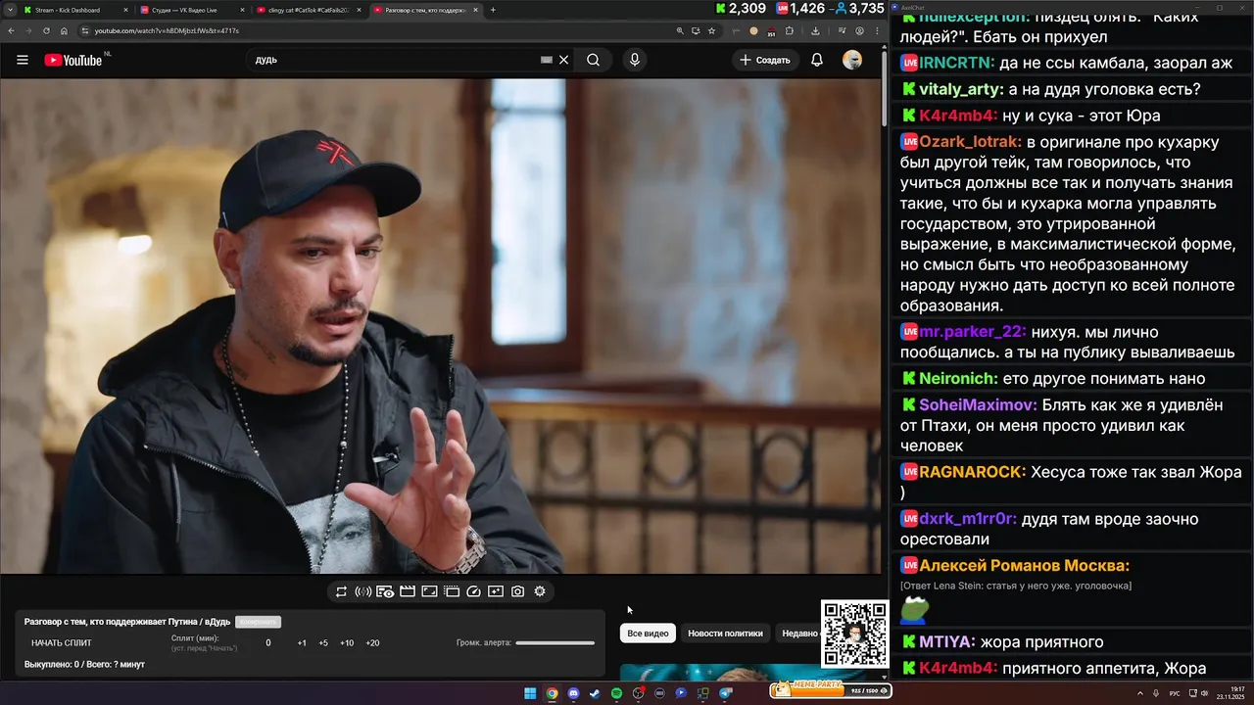The width and height of the screenshot is (1254, 705).
Task: Click the fullscreen frame icon in video toolbar
Action: tap(429, 591)
